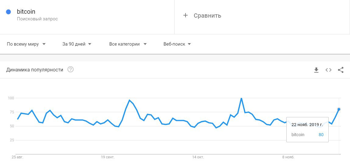The width and height of the screenshot is (350, 162).
Task: Click the 19 сент. axis label
Action: pos(108,157)
